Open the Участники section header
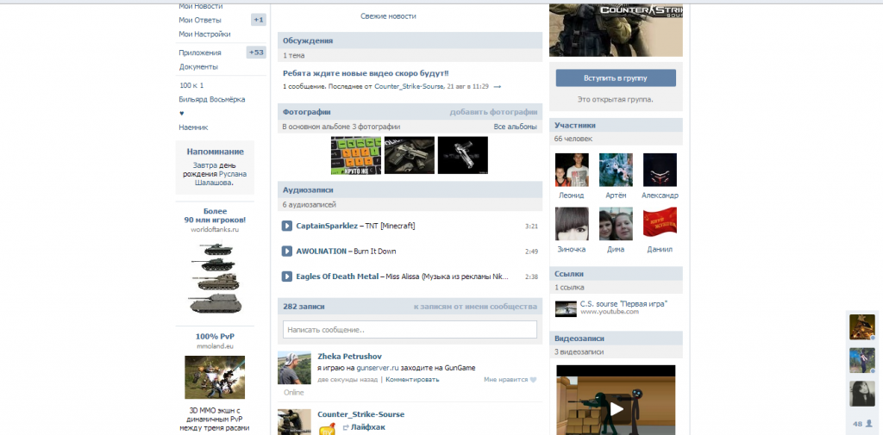Screen dimensions: 883x435 coord(575,125)
